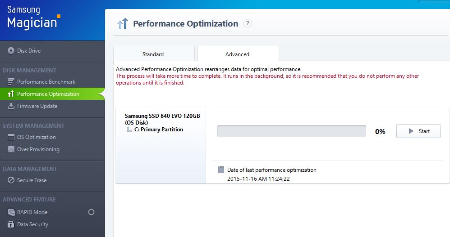Click the OS Optimization window icon
Viewport: 450px width, 237px height.
[11, 137]
